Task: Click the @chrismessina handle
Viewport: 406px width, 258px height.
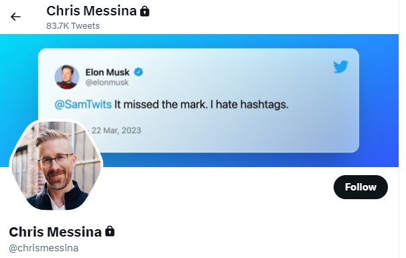Action: tap(44, 248)
